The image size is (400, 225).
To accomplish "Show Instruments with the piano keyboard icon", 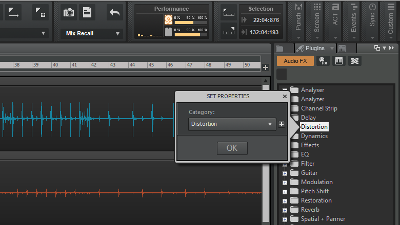I will [x=339, y=61].
